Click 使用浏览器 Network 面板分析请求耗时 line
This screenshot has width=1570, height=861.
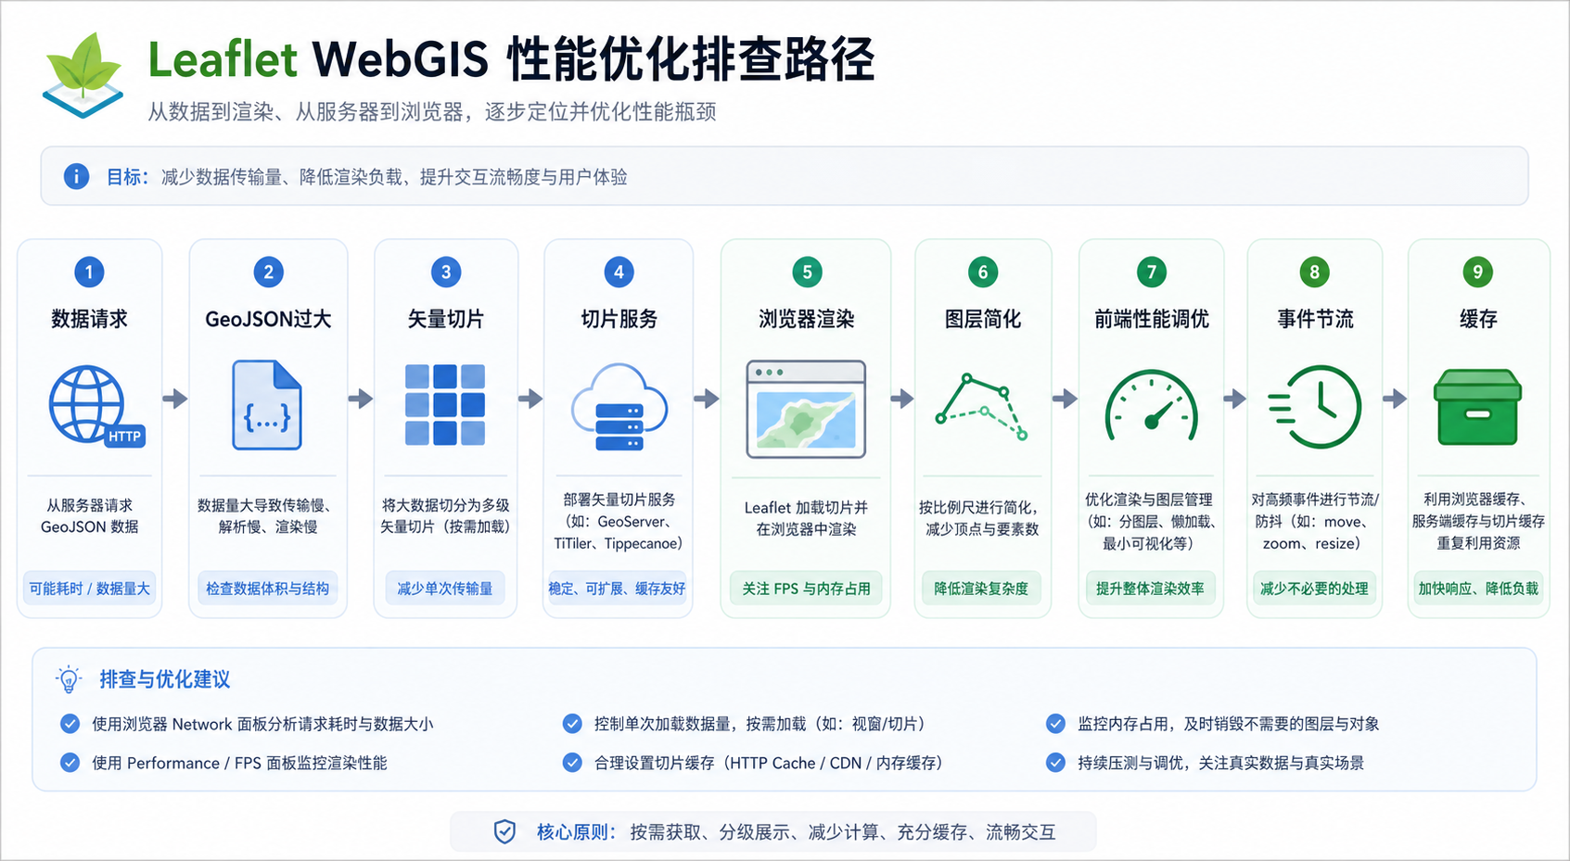(x=262, y=724)
